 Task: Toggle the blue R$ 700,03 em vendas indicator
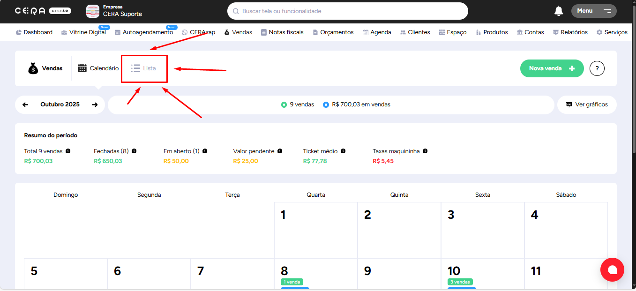326,104
